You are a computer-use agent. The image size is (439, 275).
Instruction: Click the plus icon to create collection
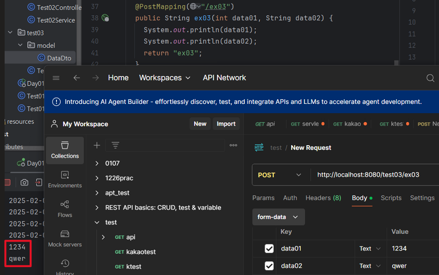coord(97,145)
